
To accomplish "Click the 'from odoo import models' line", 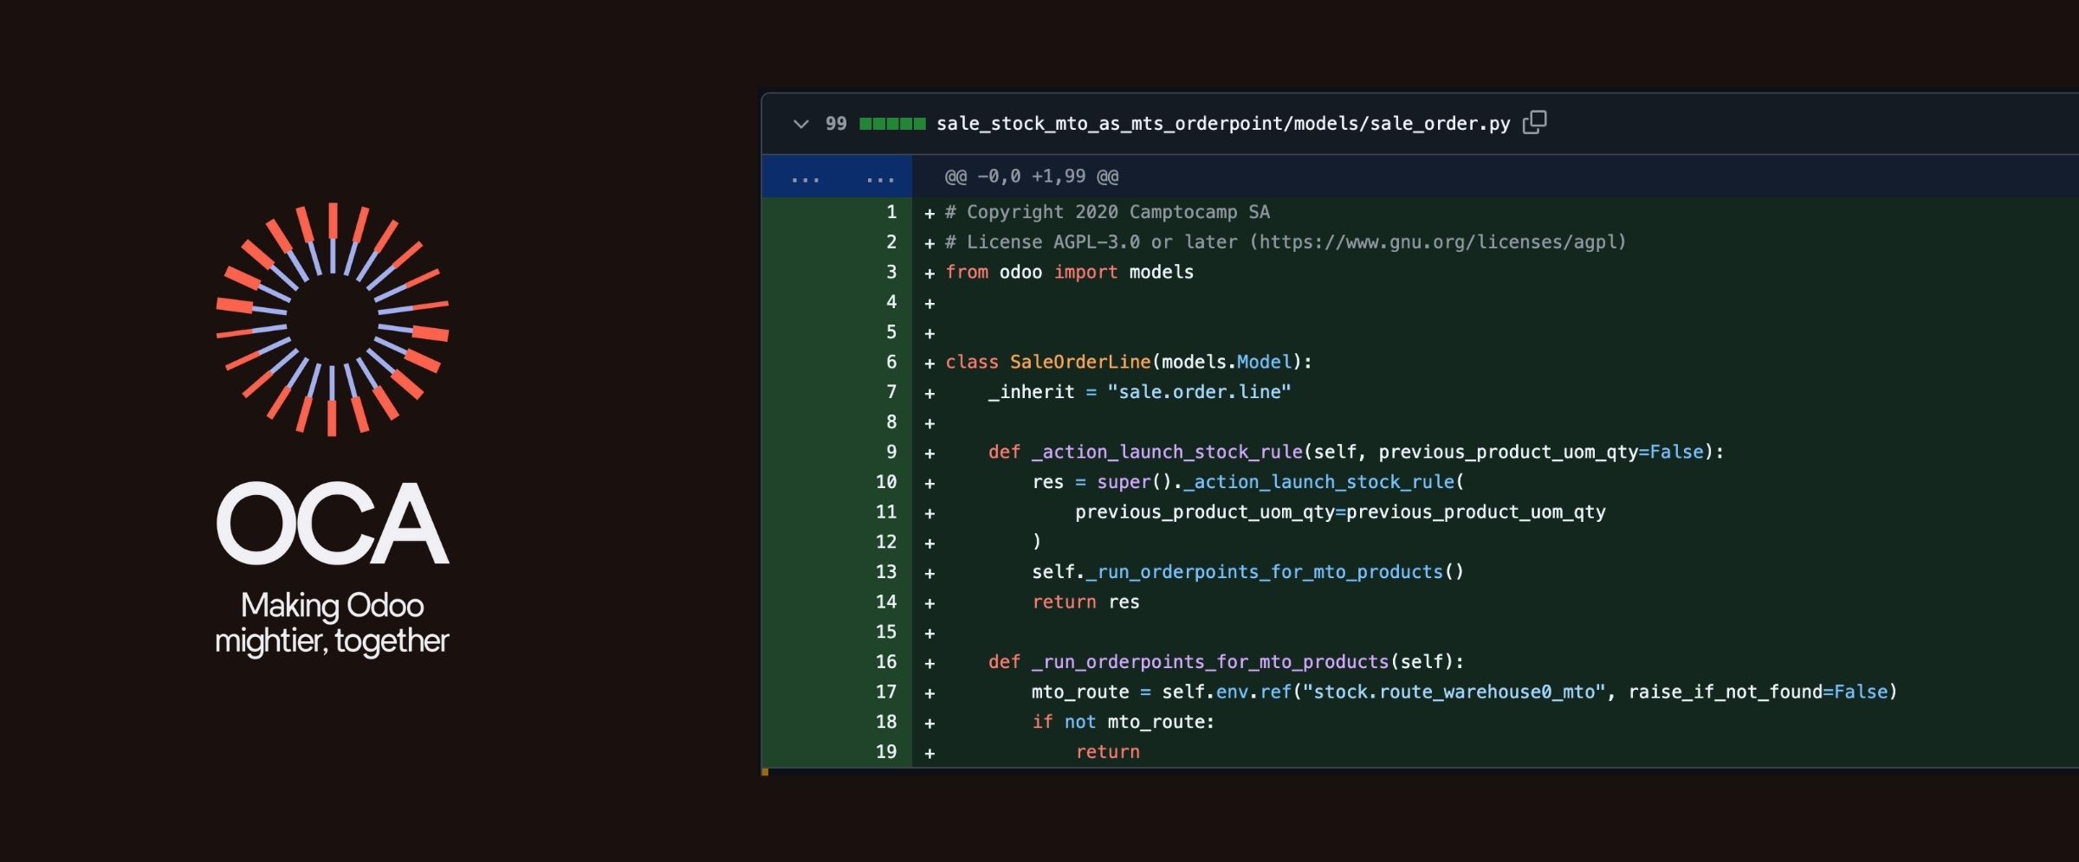I will tap(1069, 273).
